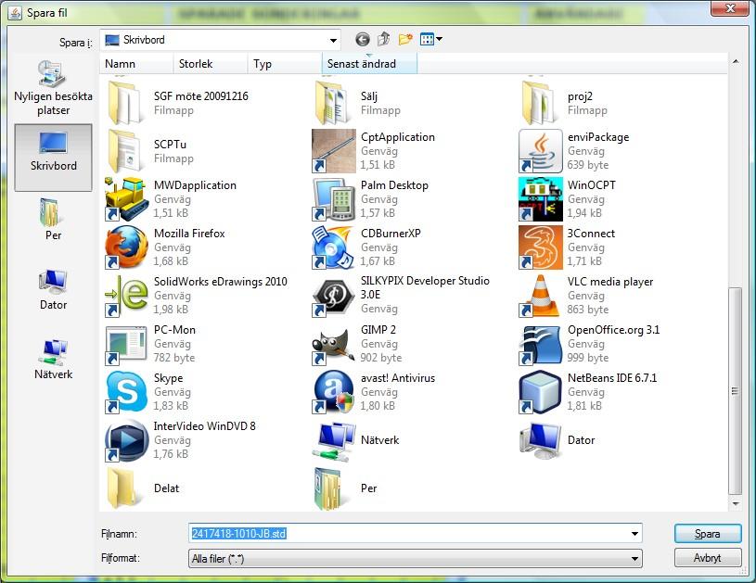The image size is (756, 583).
Task: Expand the Filnamn dropdown arrow
Action: coord(634,533)
